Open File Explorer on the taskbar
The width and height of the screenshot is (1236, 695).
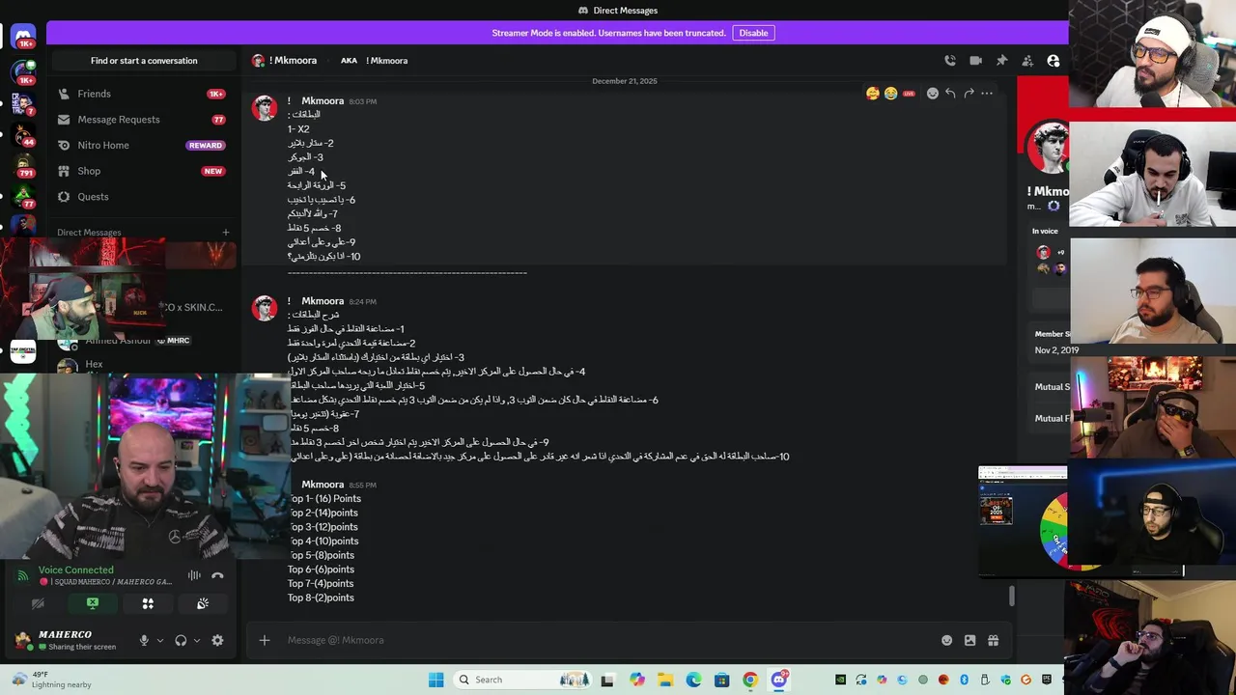[x=665, y=680]
